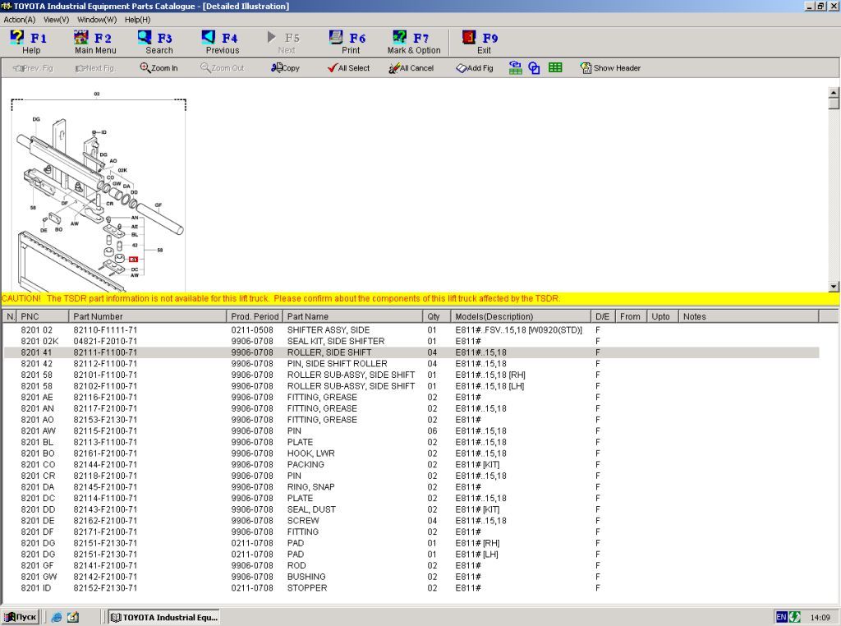Viewport: 841px width, 626px height.
Task: Click the Copy toolbar button
Action: [x=285, y=68]
